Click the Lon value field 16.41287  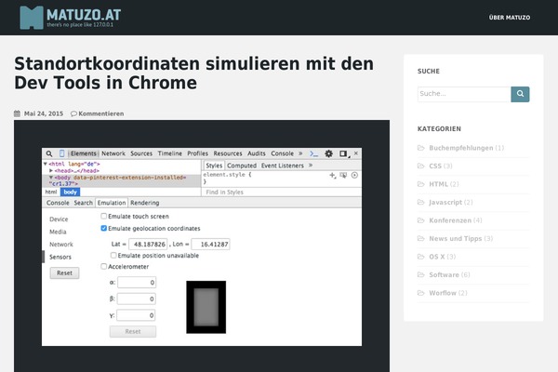[211, 245]
